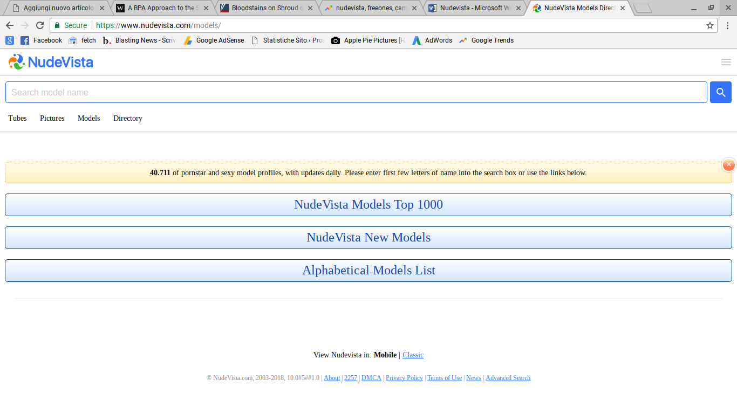
Task: Open the site hamburger menu icon
Action: point(726,62)
